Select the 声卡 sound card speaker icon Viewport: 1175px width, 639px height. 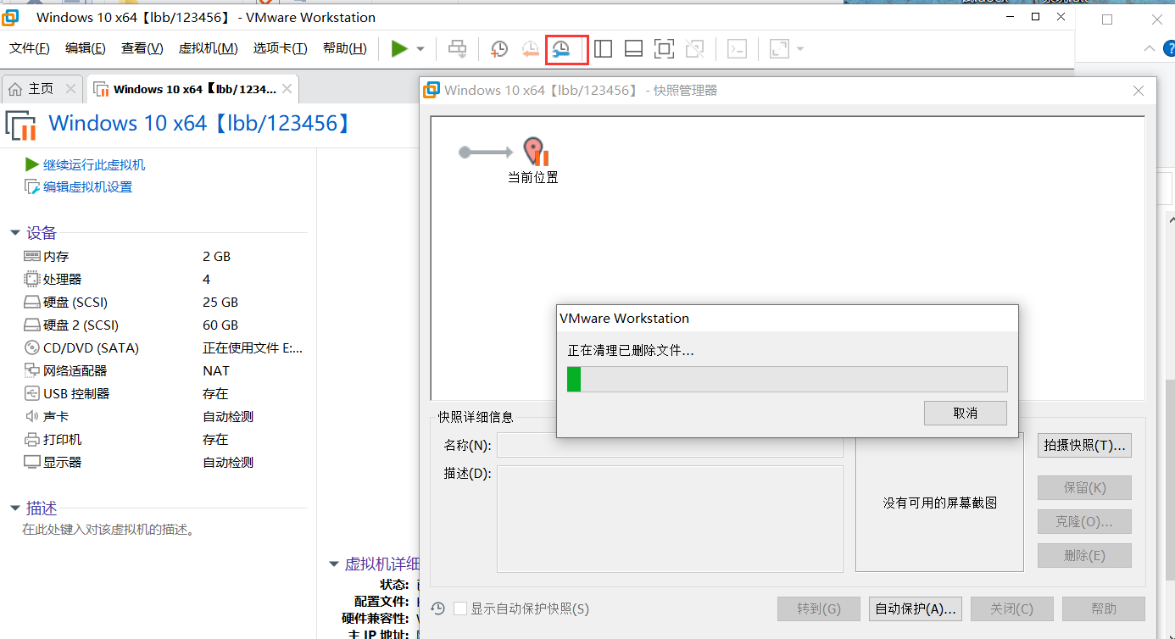pyautogui.click(x=32, y=416)
